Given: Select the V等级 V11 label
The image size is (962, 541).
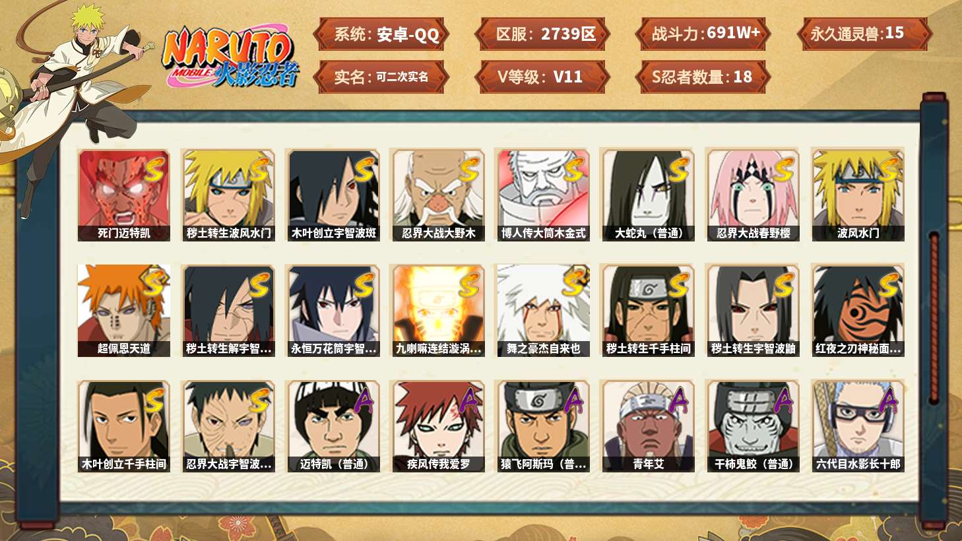Looking at the screenshot, I should [x=541, y=77].
